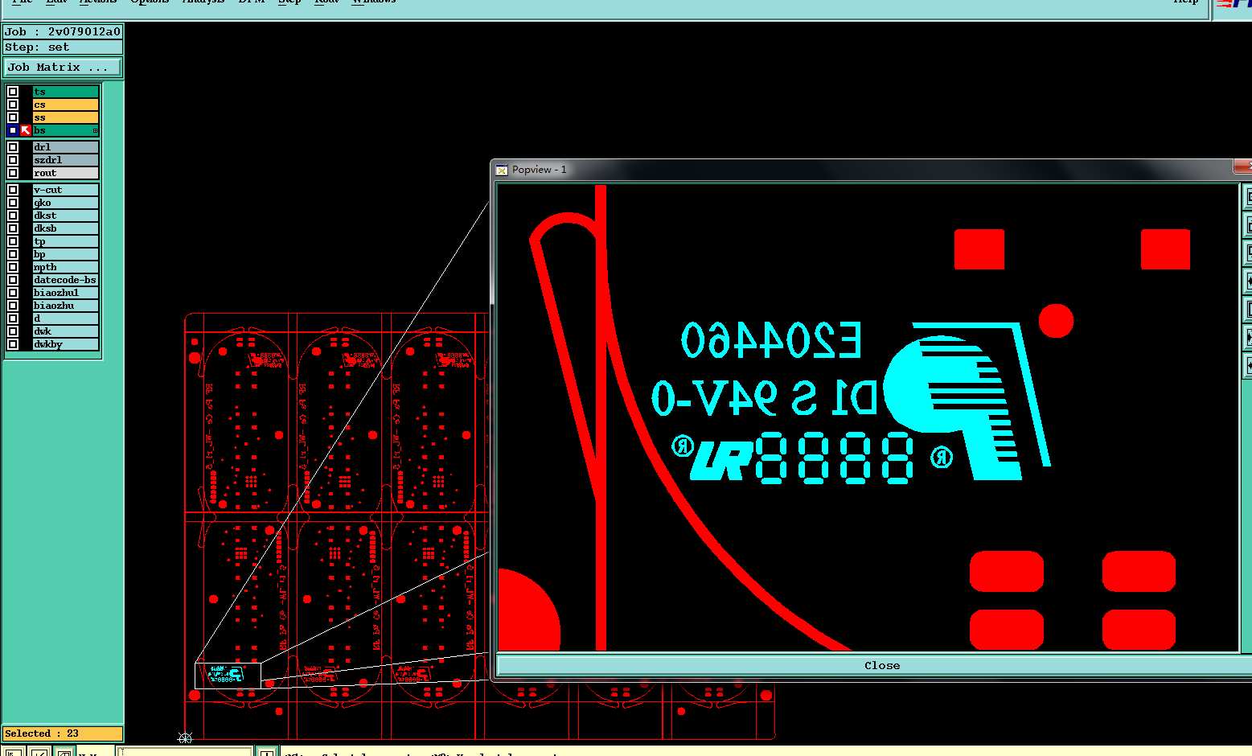Viewport: 1252px width, 756px height.
Task: Select the d layer name
Action: [65, 318]
